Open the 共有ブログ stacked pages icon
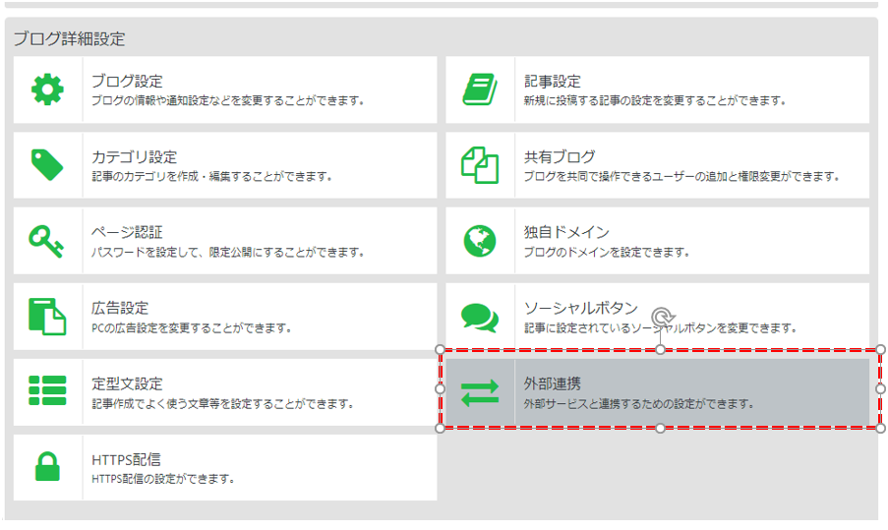 480,164
